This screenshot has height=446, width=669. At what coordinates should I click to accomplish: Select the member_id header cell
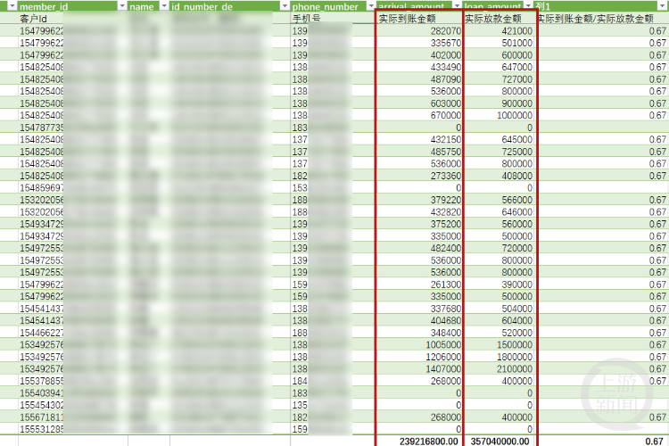pos(72,6)
